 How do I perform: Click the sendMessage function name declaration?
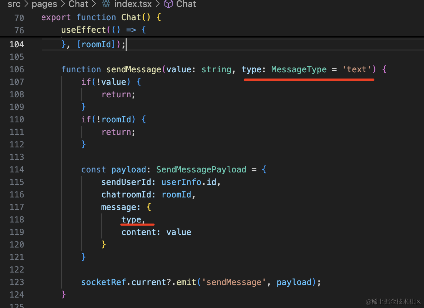click(134, 69)
